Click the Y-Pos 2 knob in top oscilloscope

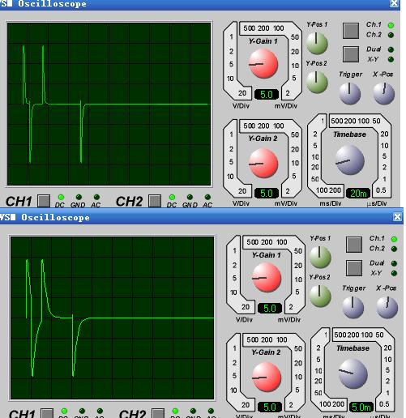[317, 82]
